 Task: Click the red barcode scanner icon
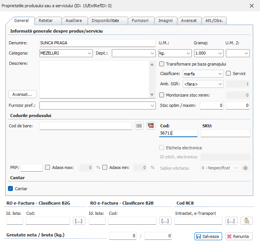coord(151,126)
